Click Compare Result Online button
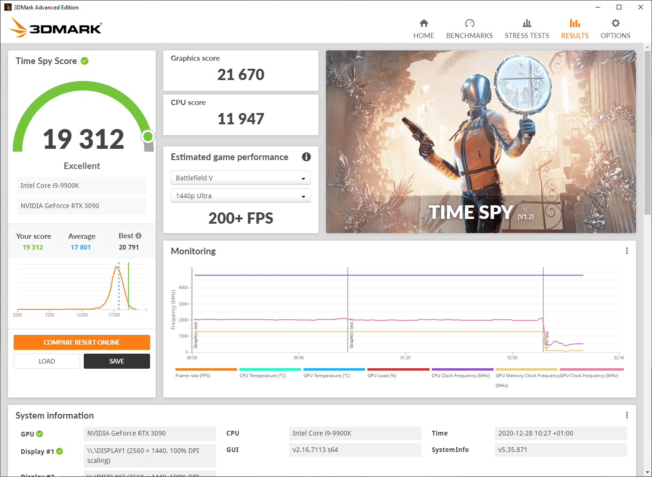The height and width of the screenshot is (477, 652). [x=82, y=342]
